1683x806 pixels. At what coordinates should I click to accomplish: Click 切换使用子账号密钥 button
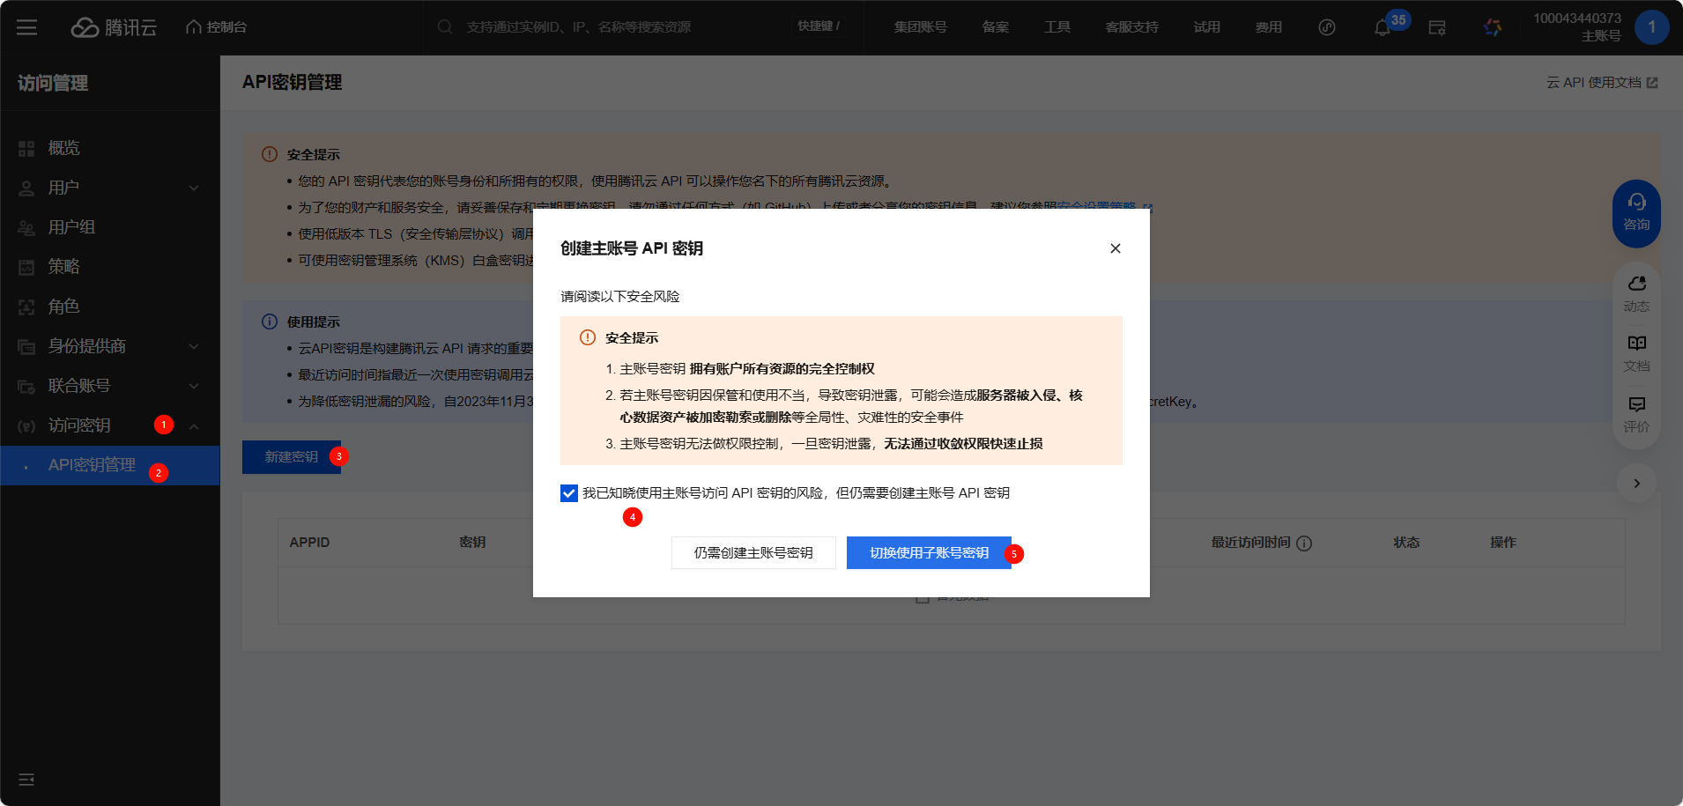click(x=929, y=553)
